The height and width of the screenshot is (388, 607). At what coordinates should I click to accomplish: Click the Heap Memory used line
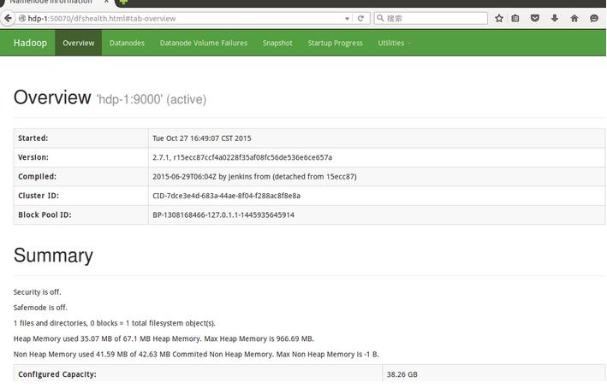click(x=164, y=339)
